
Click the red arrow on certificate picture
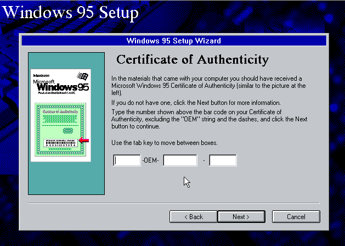pos(84,141)
